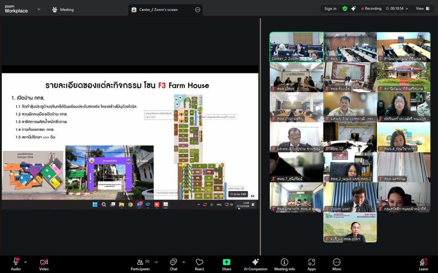Click Windows Start icon in shared screen
Viewport: 438px width, 273px height.
point(95,204)
